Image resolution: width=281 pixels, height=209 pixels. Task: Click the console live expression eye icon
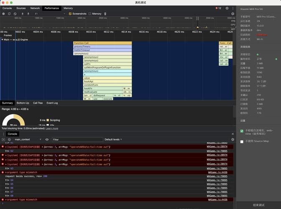47,139
